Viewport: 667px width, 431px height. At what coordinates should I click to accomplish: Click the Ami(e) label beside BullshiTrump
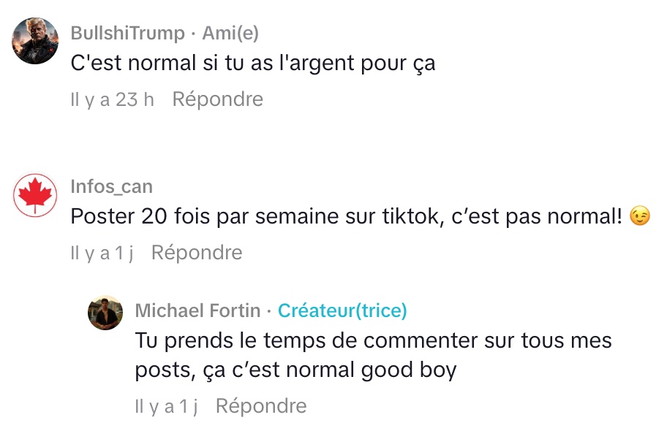click(x=230, y=34)
